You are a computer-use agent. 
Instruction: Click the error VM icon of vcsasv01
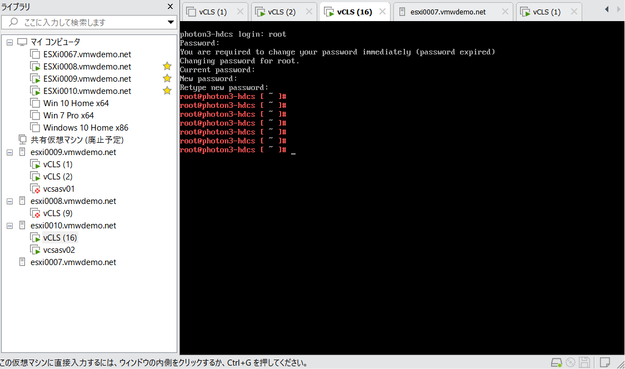[x=35, y=189]
